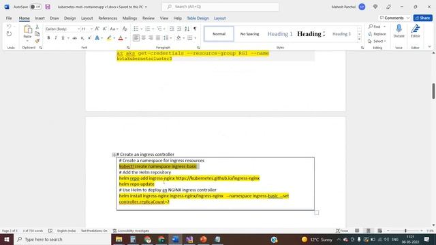Screen dimensions: 436x245
Task: Click the Numbering list icon
Action: [x=148, y=29]
